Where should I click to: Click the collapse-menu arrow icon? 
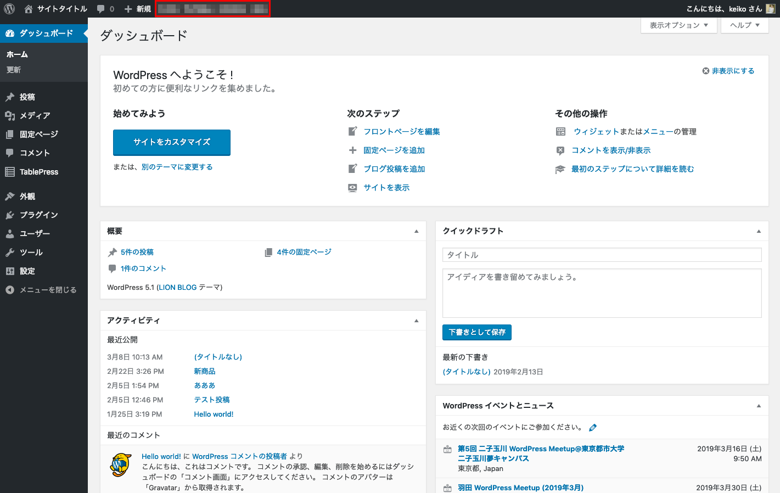(10, 290)
